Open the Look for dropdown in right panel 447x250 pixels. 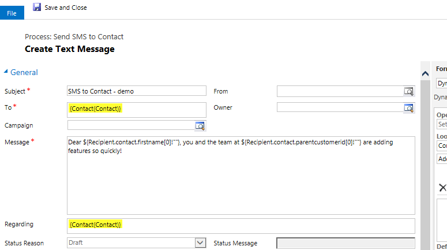point(442,147)
